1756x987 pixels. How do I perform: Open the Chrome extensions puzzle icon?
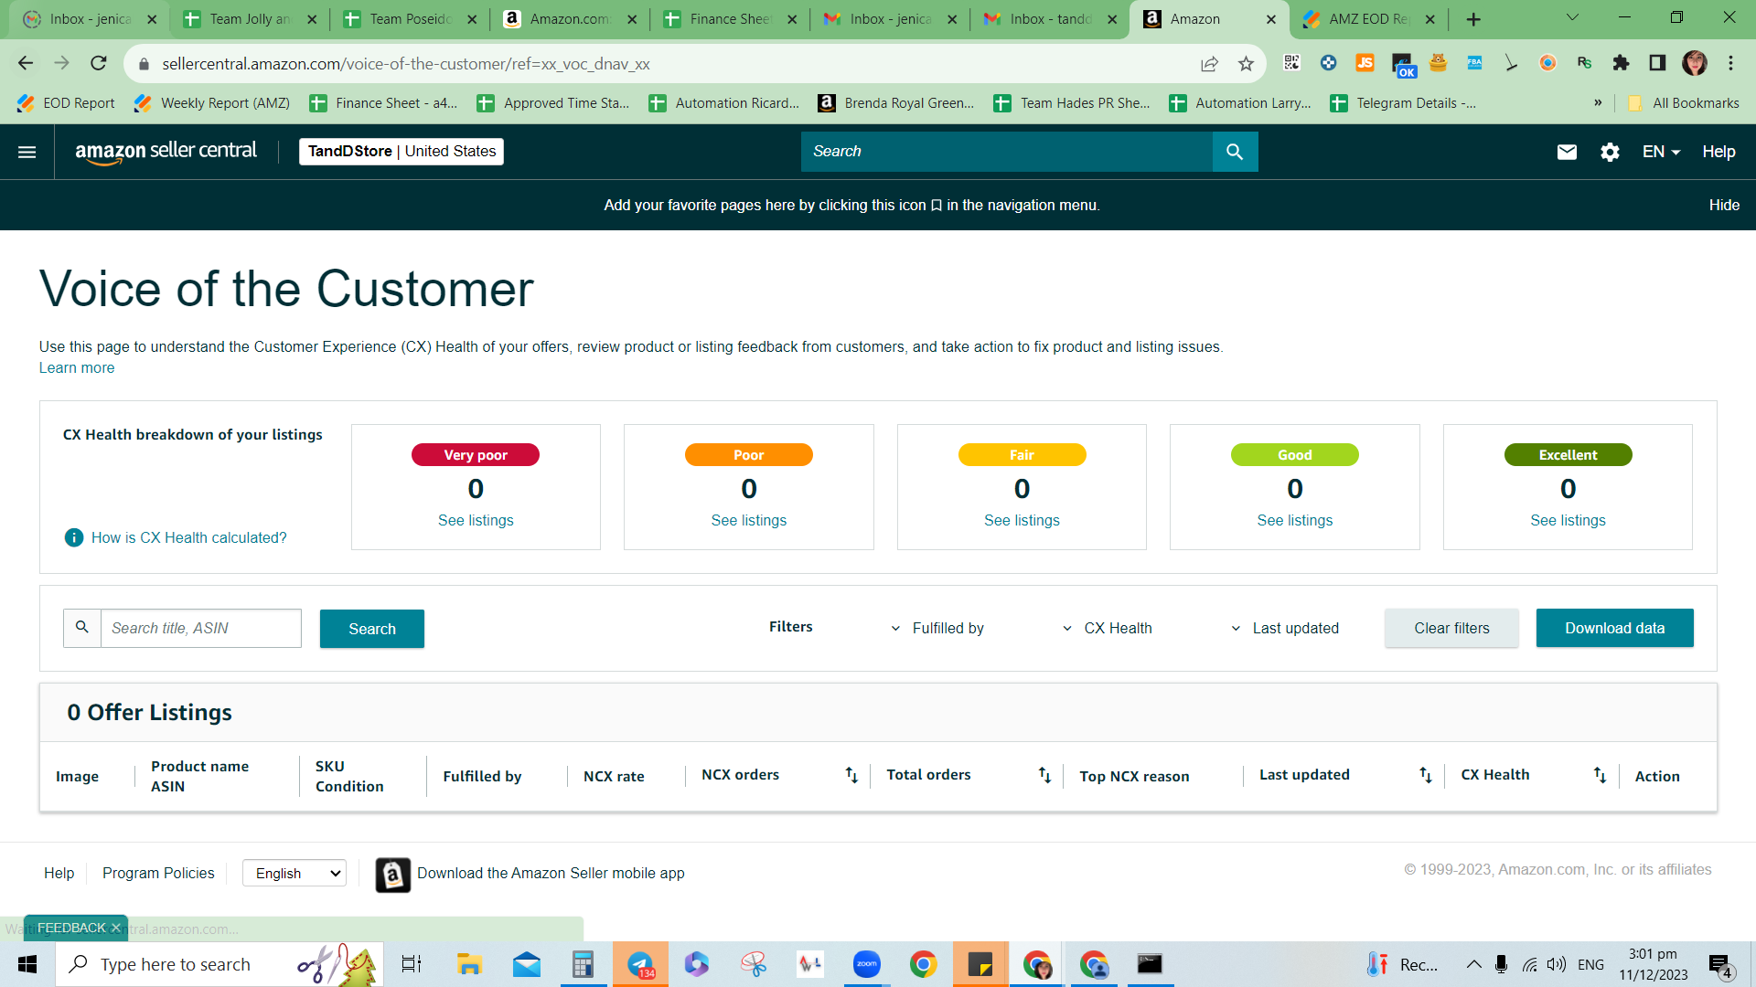1621,63
